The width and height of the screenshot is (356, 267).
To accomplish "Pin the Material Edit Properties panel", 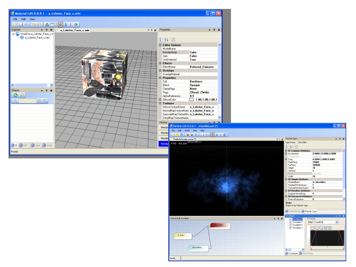I will pyautogui.click(x=214, y=30).
